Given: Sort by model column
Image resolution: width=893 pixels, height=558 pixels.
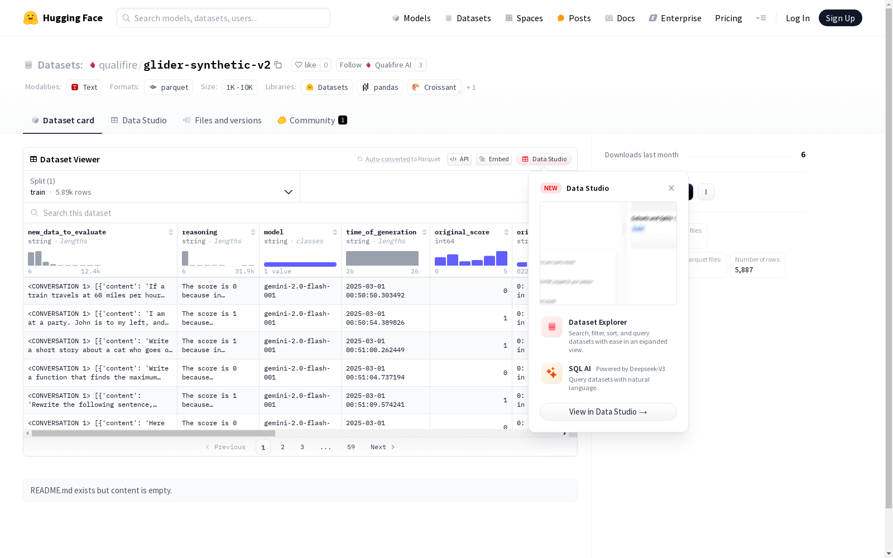Looking at the screenshot, I should [335, 232].
